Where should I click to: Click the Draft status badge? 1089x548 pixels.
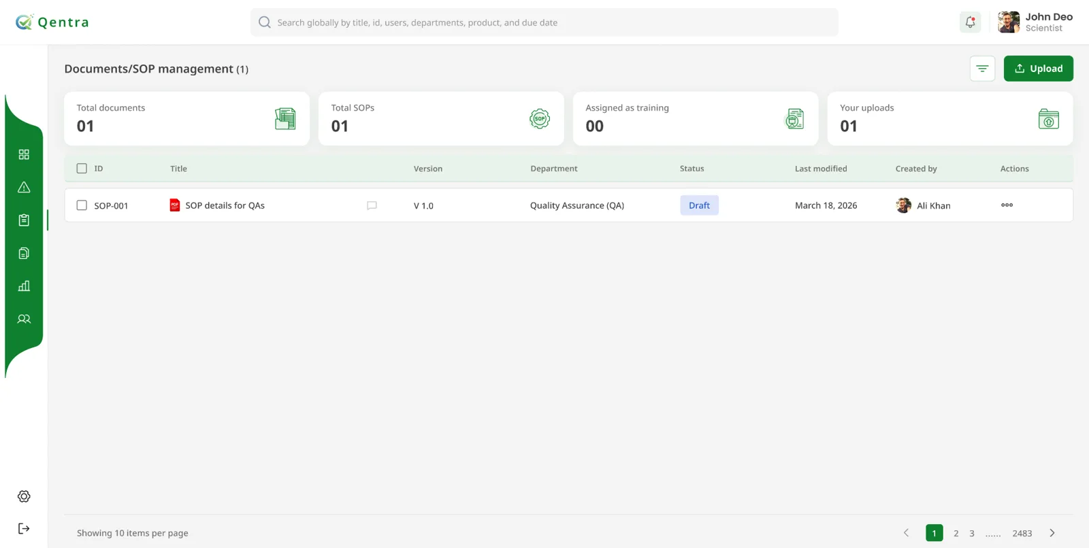coord(699,205)
